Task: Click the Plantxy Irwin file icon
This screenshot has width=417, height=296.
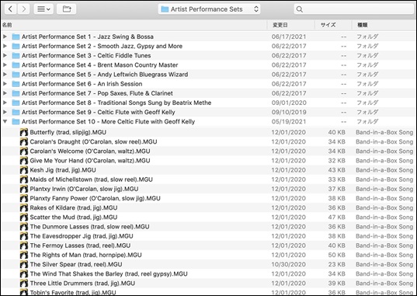Action: pyautogui.click(x=24, y=189)
